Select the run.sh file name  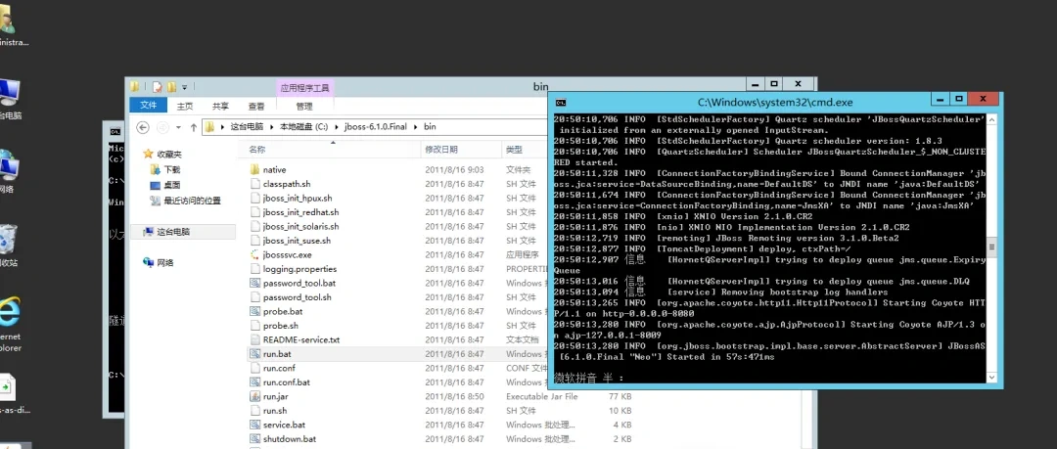(x=275, y=411)
